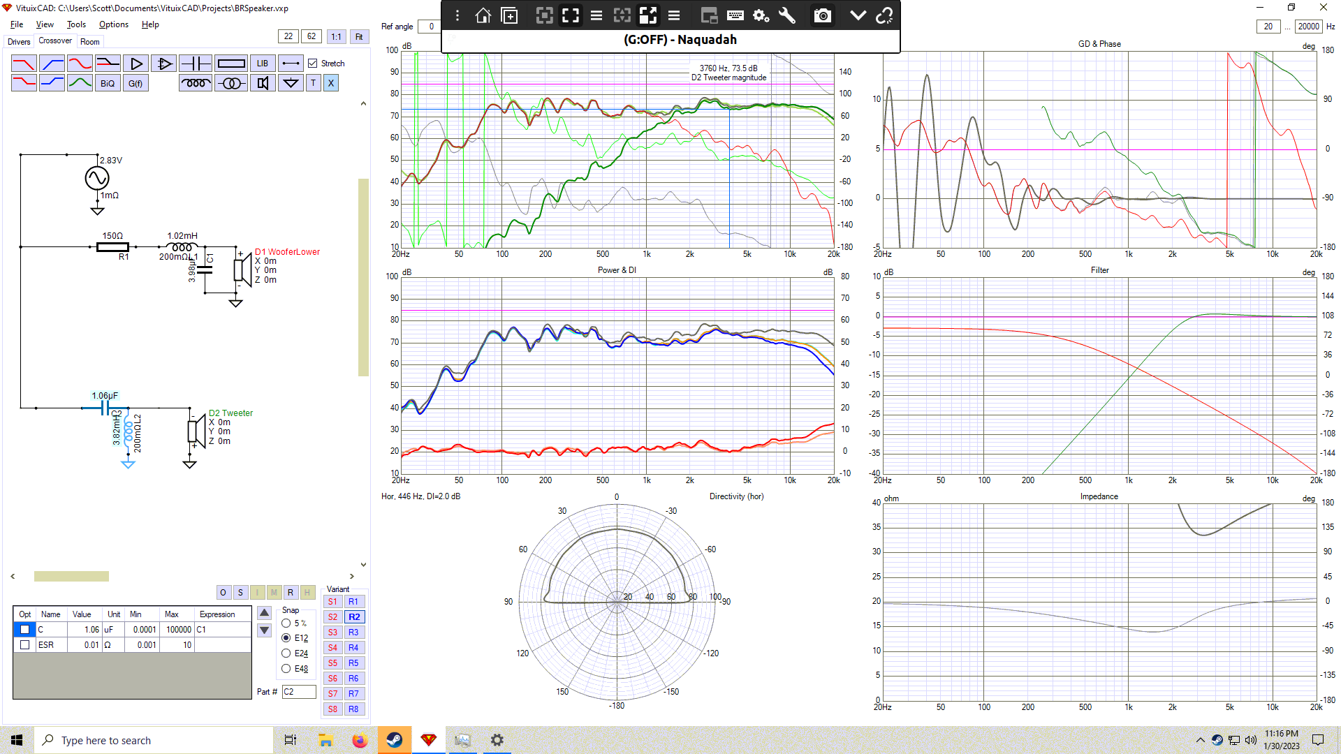Toggle Opt checkbox for ESR row
This screenshot has height=754, width=1341.
24,645
